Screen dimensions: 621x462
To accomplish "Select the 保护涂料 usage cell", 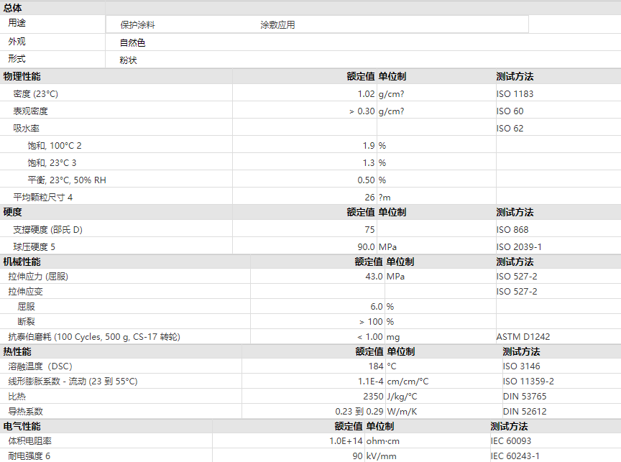I will (x=138, y=24).
